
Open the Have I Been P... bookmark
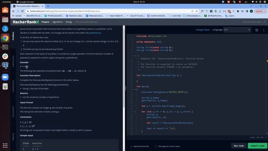point(116,16)
